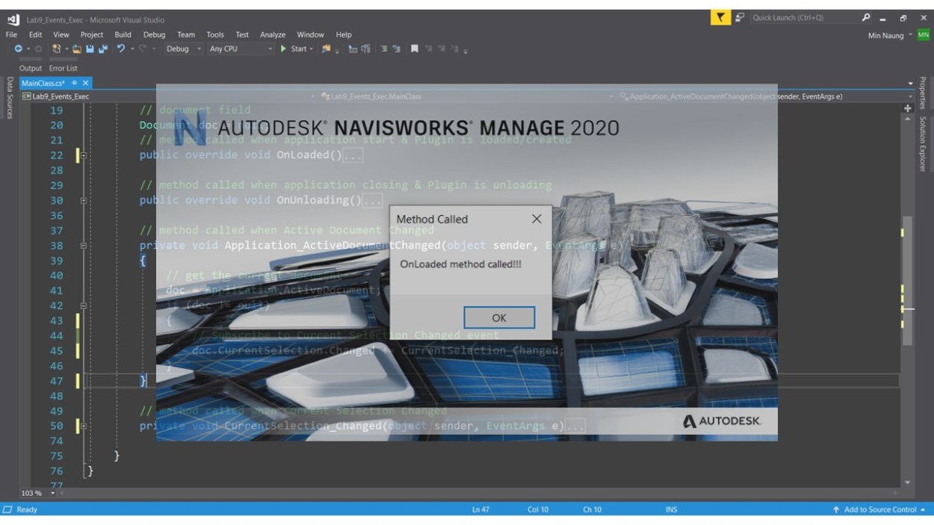The image size is (934, 525).
Task: Click the Save All toolbar icon
Action: pos(102,49)
